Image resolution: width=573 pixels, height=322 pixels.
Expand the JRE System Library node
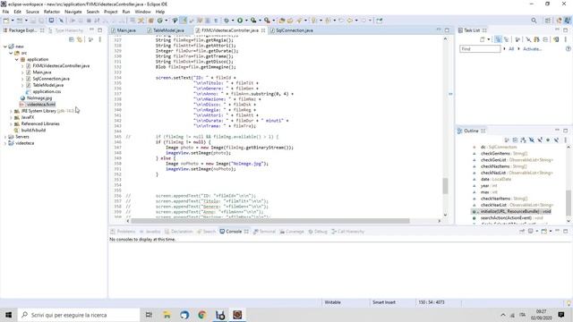[11, 111]
